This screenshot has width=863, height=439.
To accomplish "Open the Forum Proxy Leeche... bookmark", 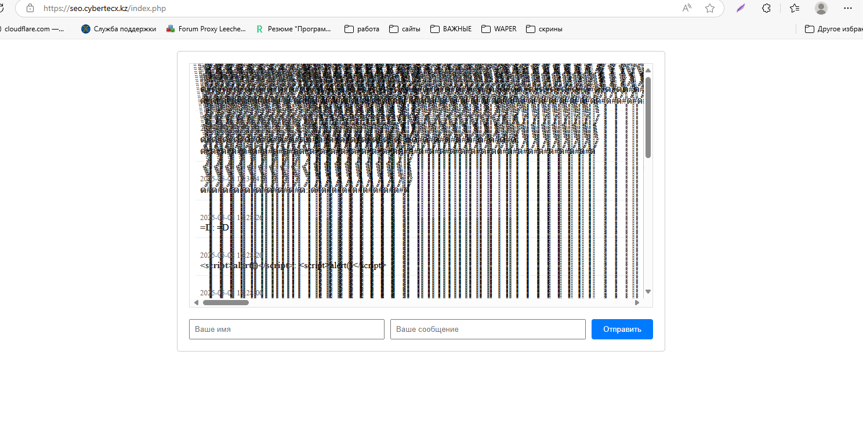I will [206, 29].
